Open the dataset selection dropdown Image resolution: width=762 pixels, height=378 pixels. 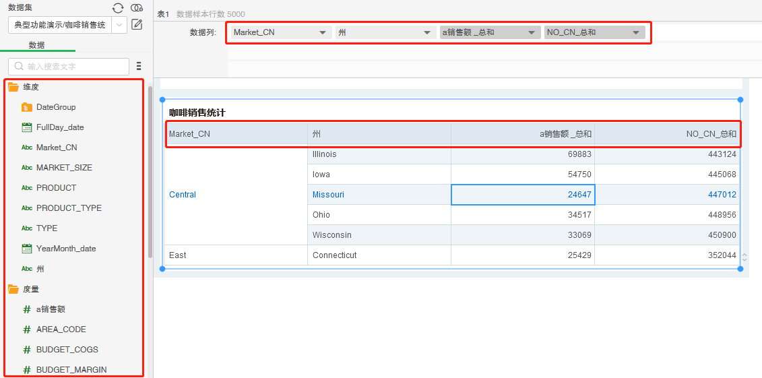coord(119,25)
